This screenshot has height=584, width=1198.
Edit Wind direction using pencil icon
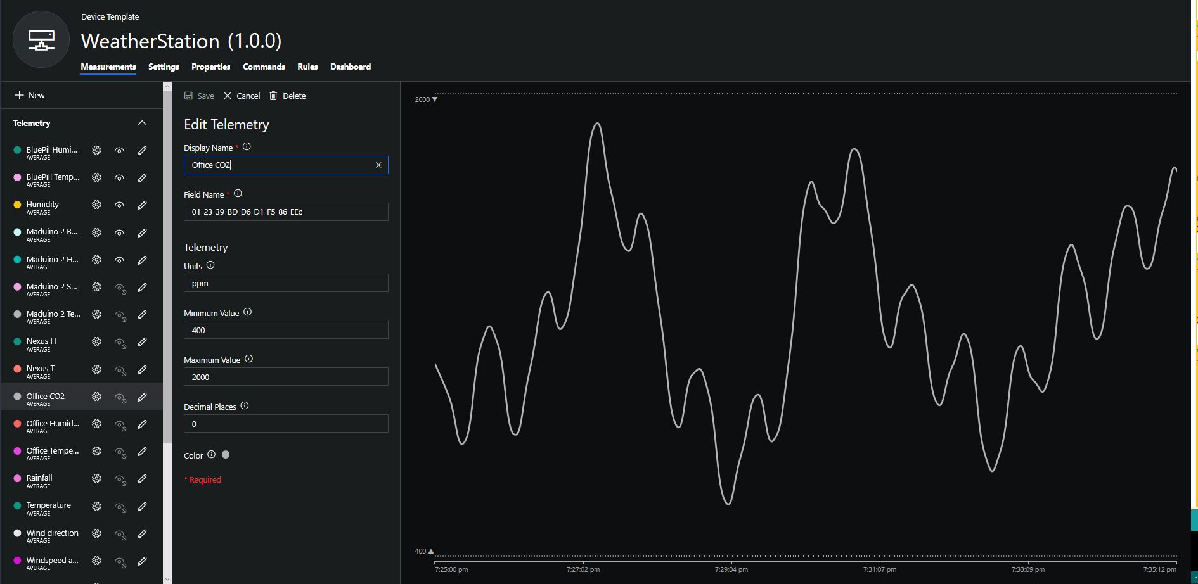pyautogui.click(x=142, y=534)
